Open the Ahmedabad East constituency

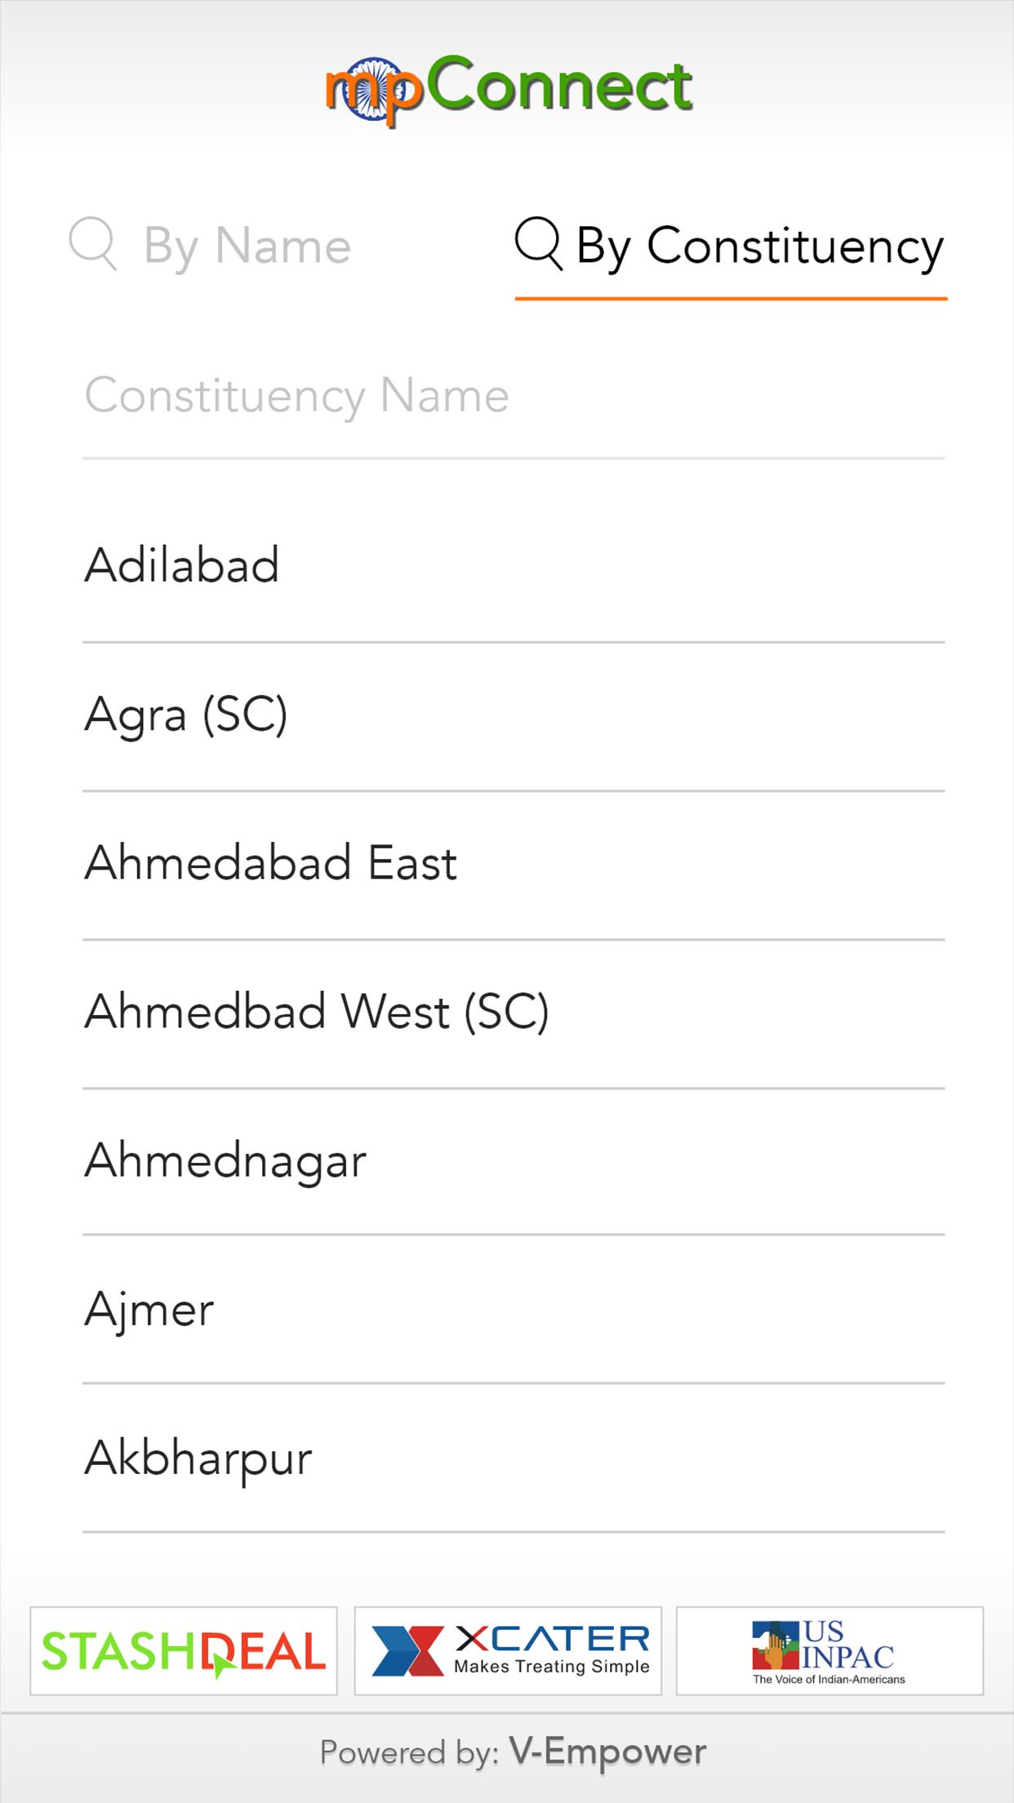point(513,863)
